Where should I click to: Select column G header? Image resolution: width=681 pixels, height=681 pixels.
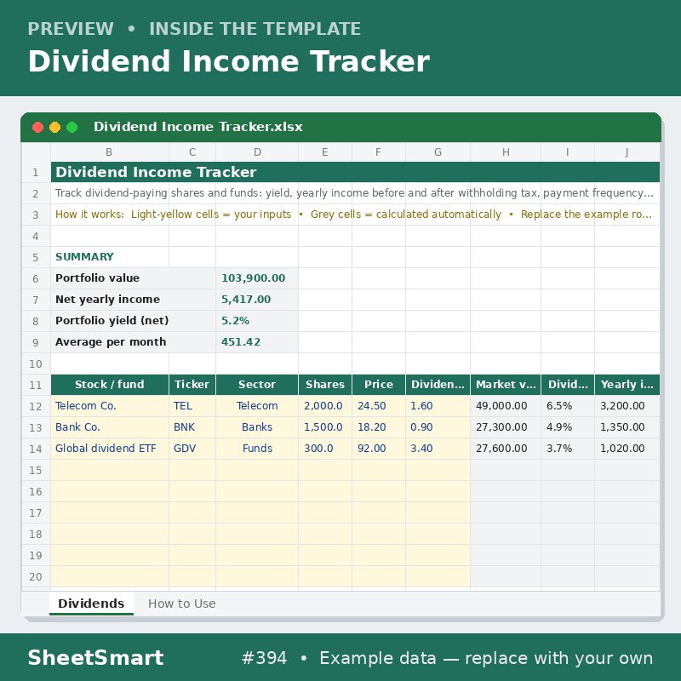(x=438, y=152)
